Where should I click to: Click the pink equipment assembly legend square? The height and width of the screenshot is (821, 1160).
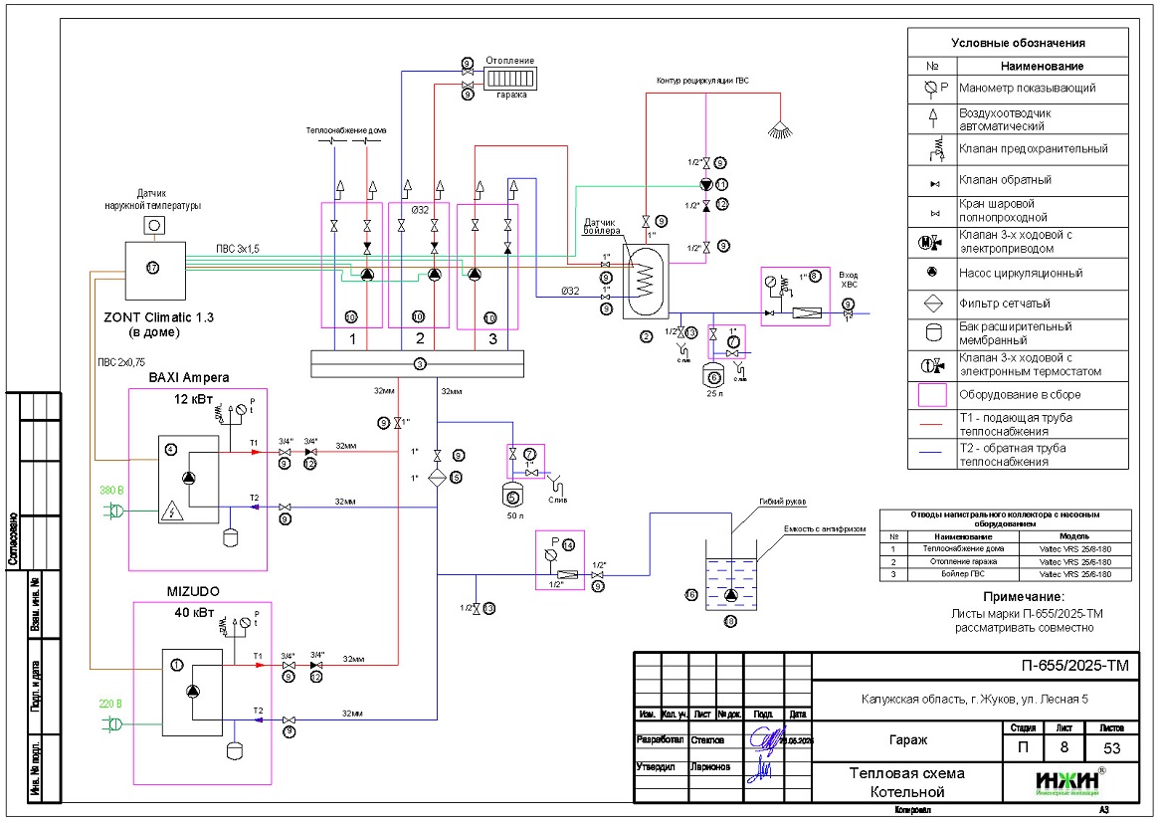click(932, 394)
